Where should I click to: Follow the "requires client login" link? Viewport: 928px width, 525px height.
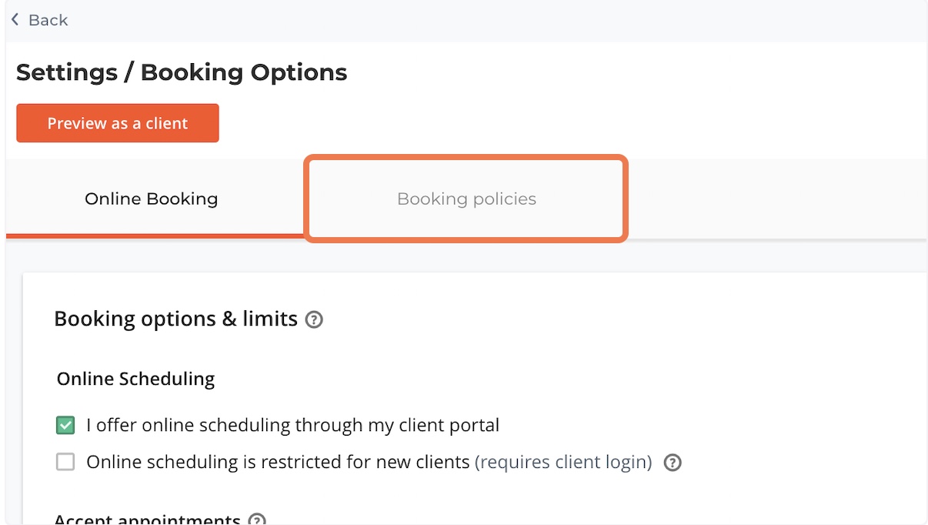563,462
